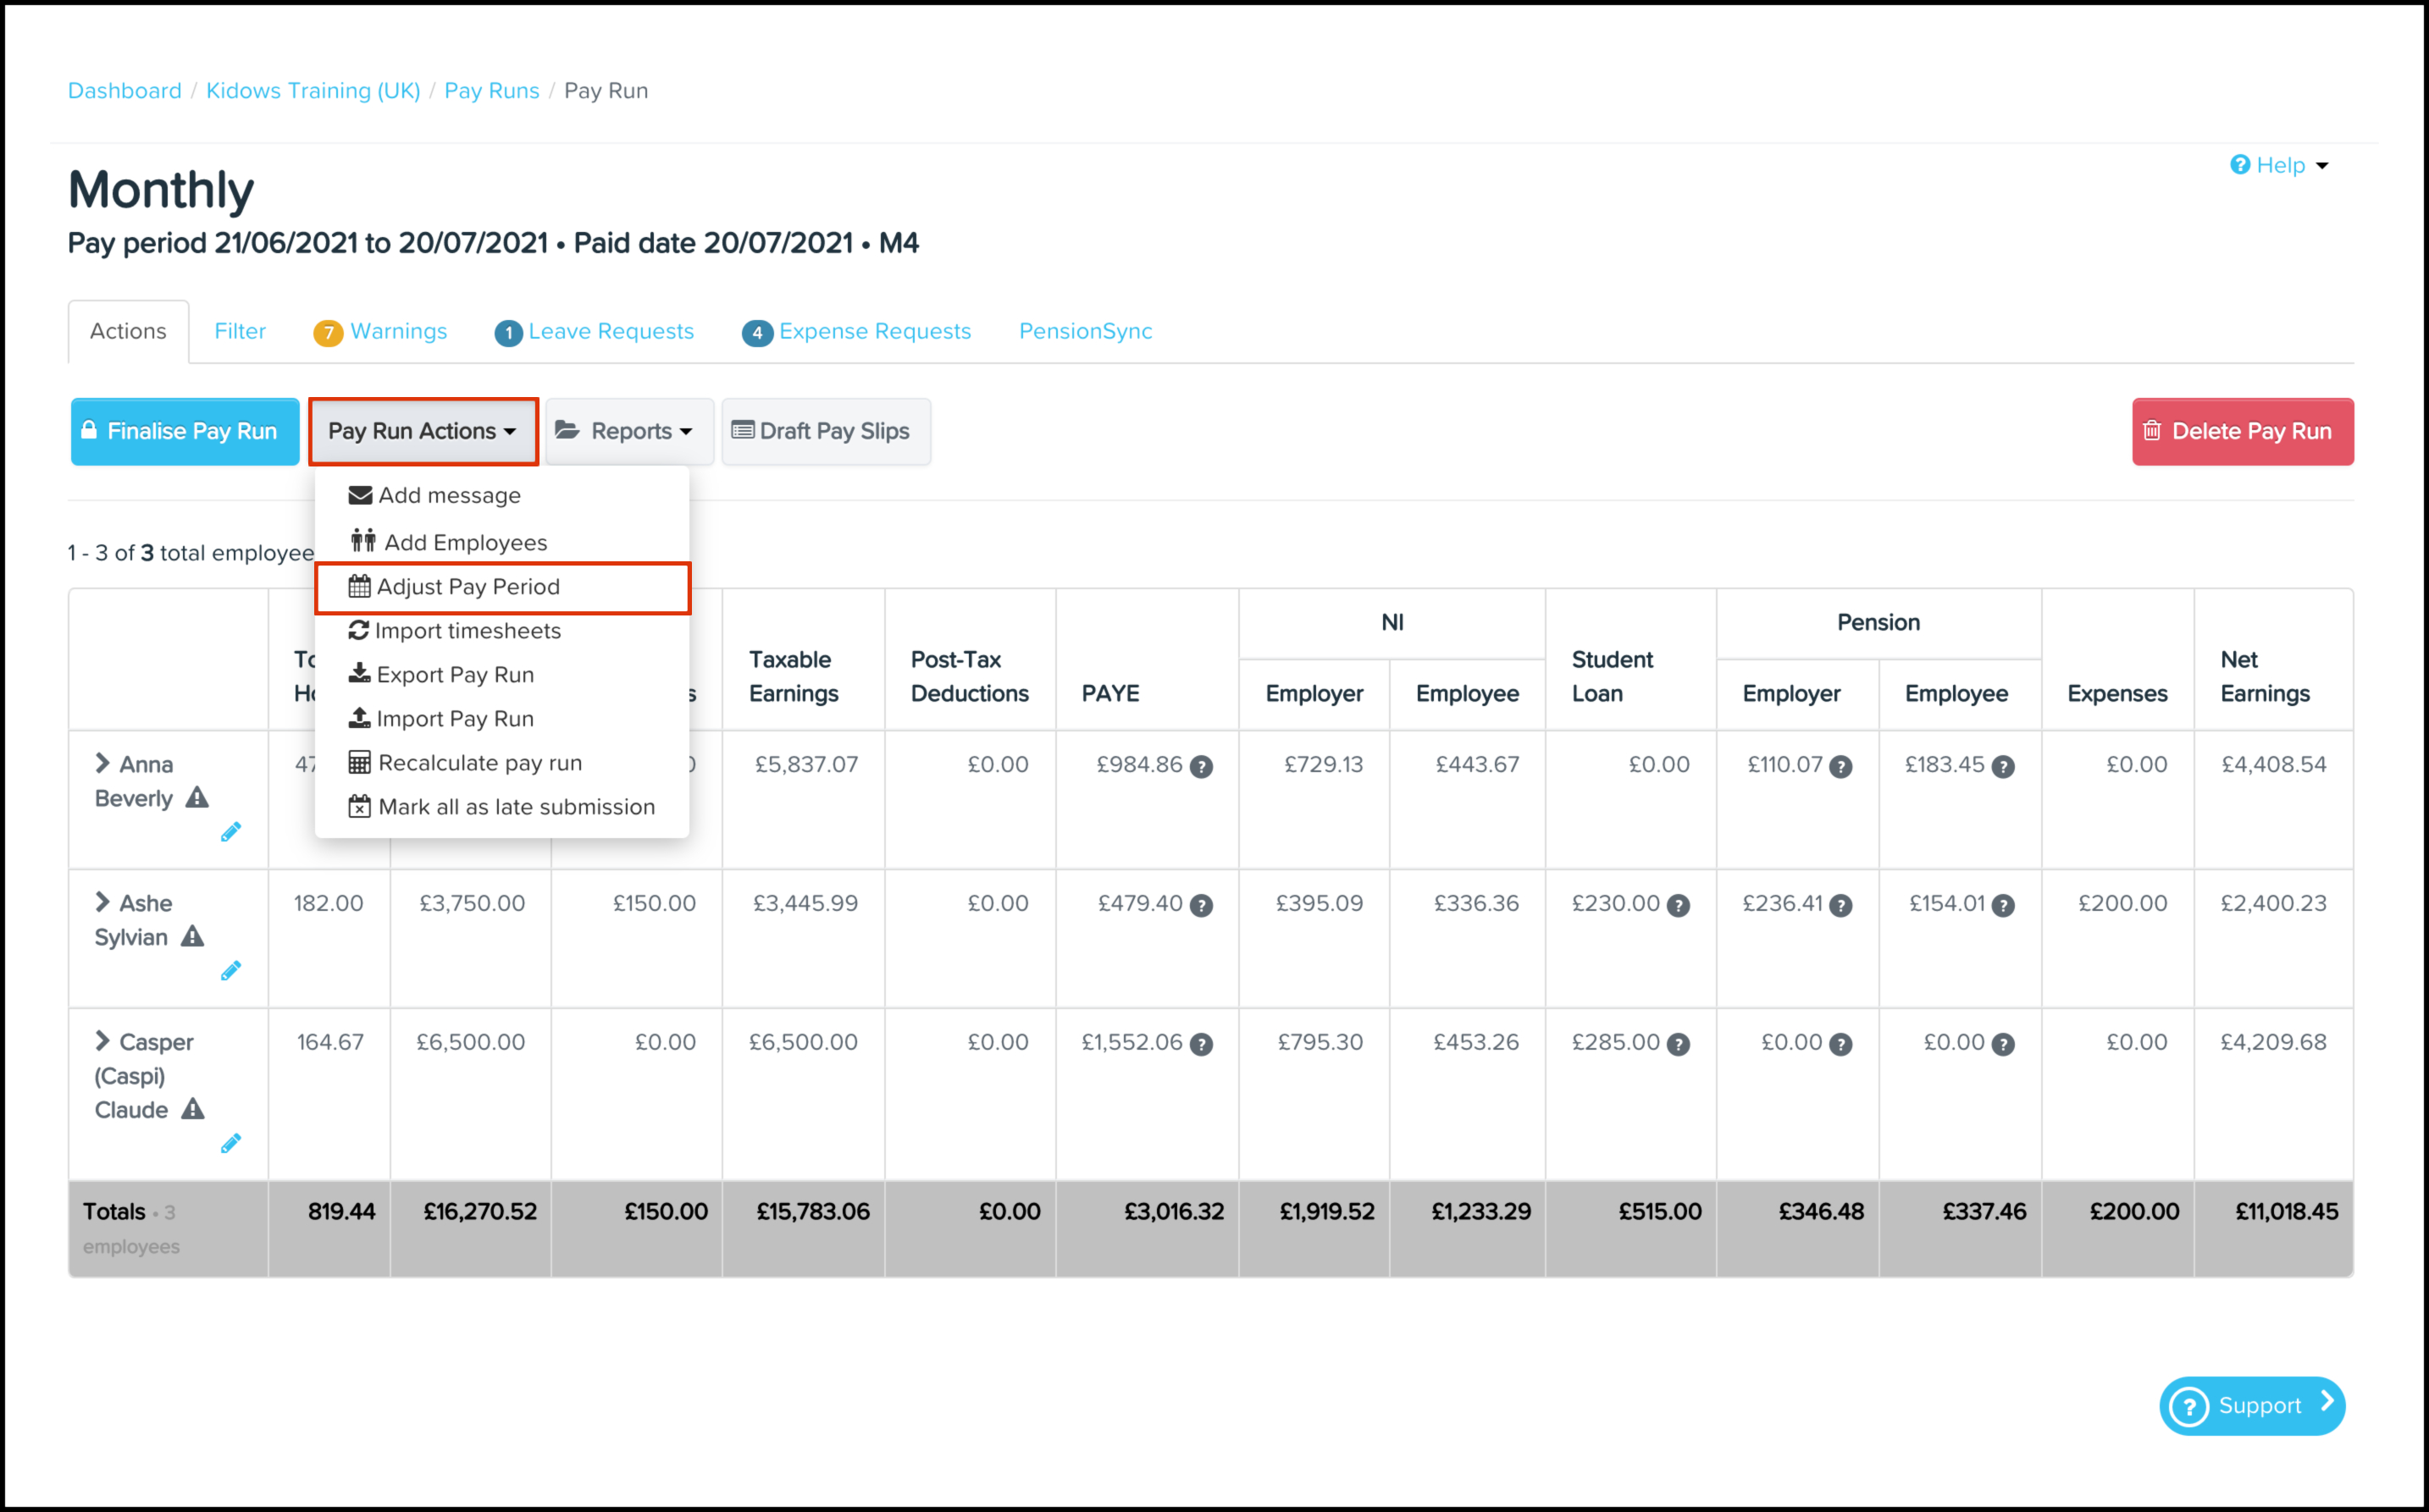The image size is (2429, 1512).
Task: Click the warning triangle beside Casper Claude
Action: (x=193, y=1109)
